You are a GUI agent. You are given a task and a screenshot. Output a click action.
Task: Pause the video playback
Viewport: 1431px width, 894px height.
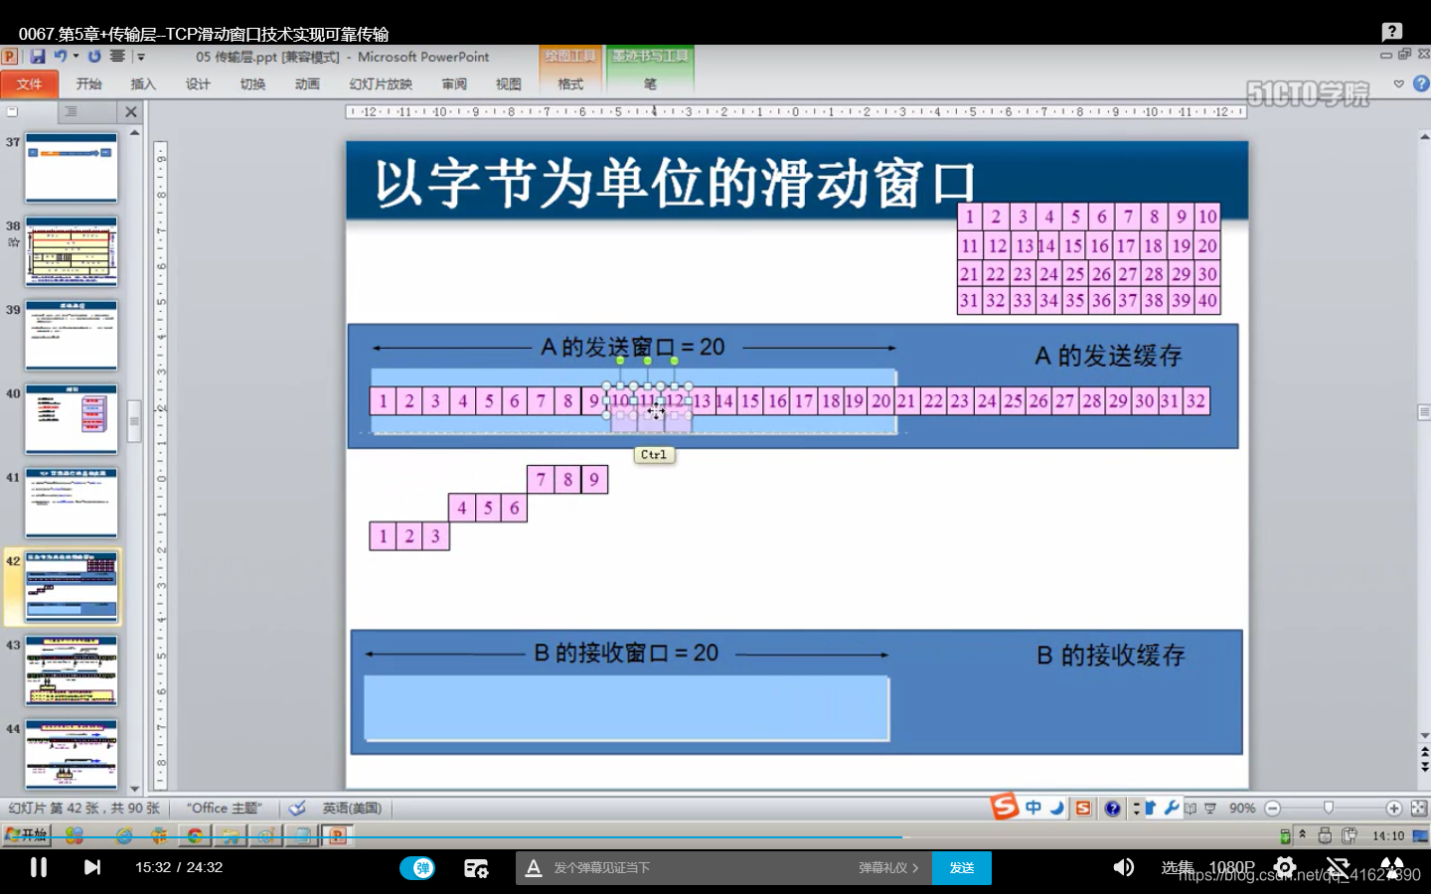pyautogui.click(x=39, y=867)
